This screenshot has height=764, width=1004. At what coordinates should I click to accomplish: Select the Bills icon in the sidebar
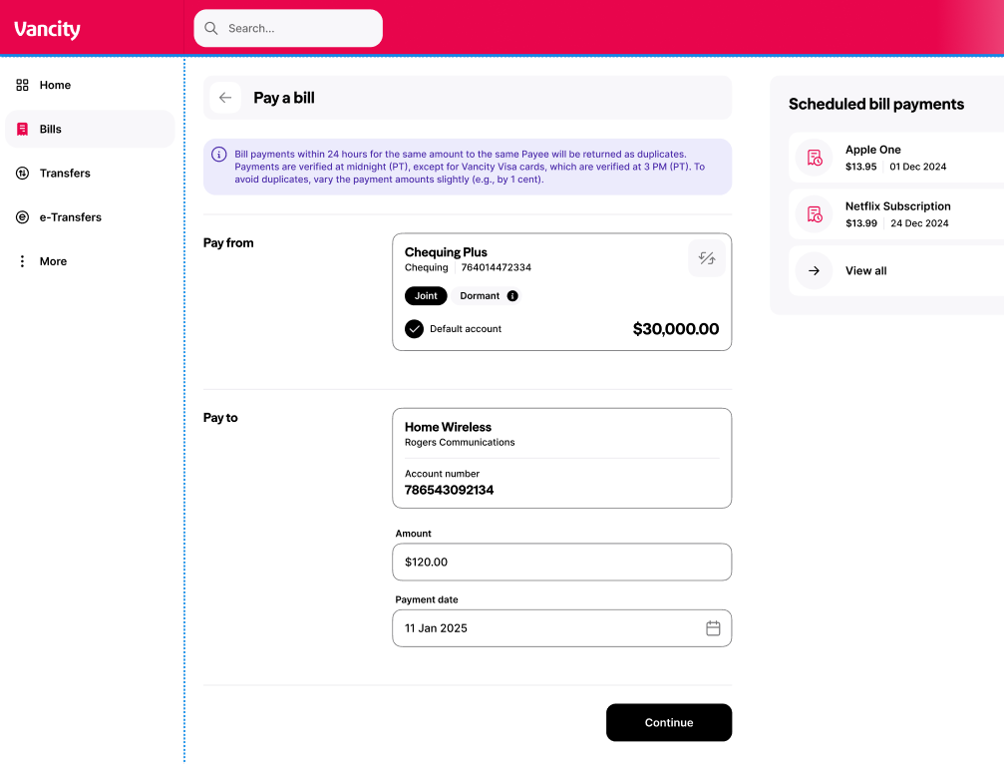click(x=22, y=129)
